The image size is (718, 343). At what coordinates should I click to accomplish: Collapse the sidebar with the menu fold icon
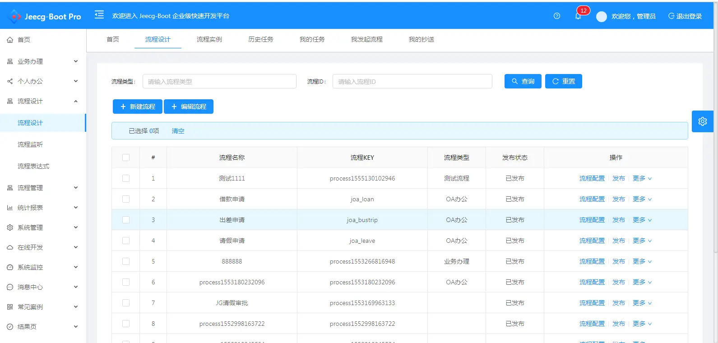tap(99, 15)
